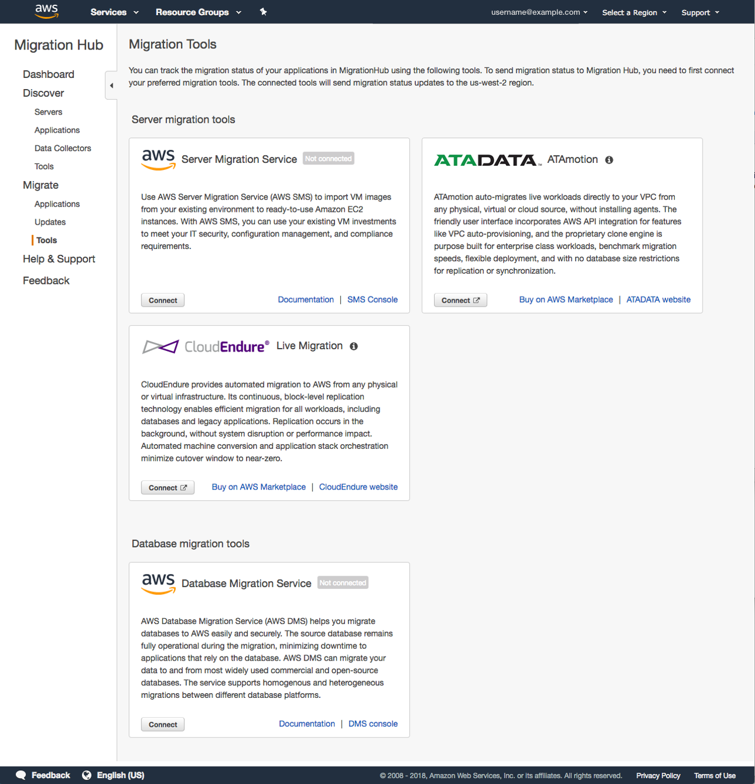The height and width of the screenshot is (784, 755).
Task: Open the DMS console link
Action: (373, 724)
